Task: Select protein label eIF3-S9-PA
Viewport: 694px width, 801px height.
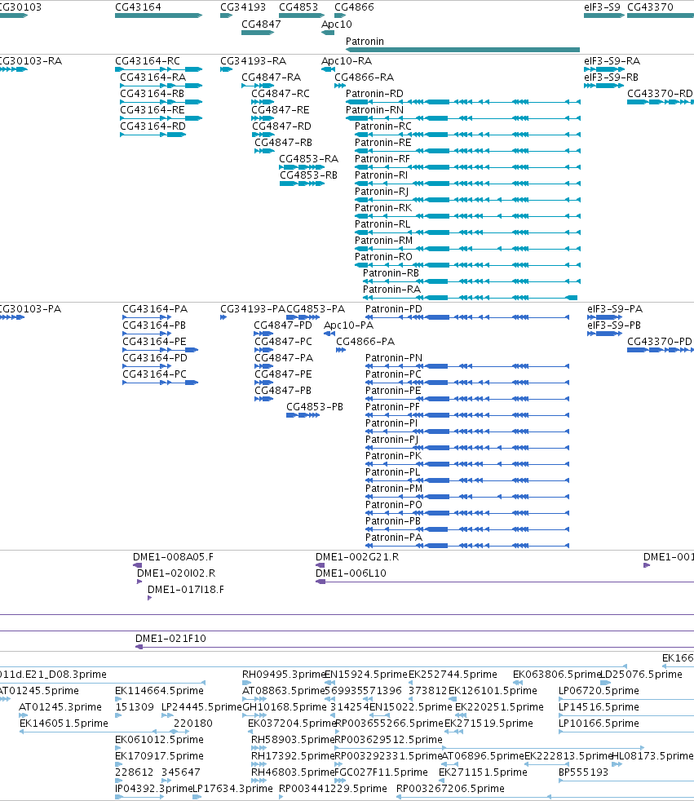Action: (x=615, y=309)
